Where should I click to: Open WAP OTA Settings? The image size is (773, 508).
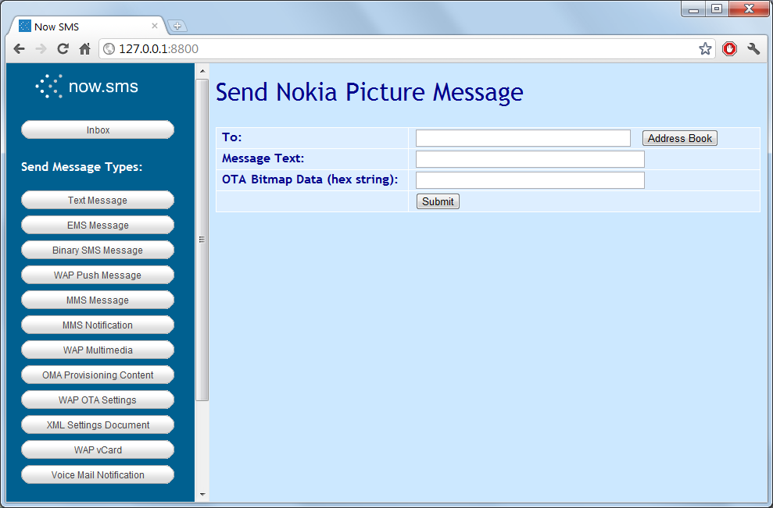[x=98, y=400]
